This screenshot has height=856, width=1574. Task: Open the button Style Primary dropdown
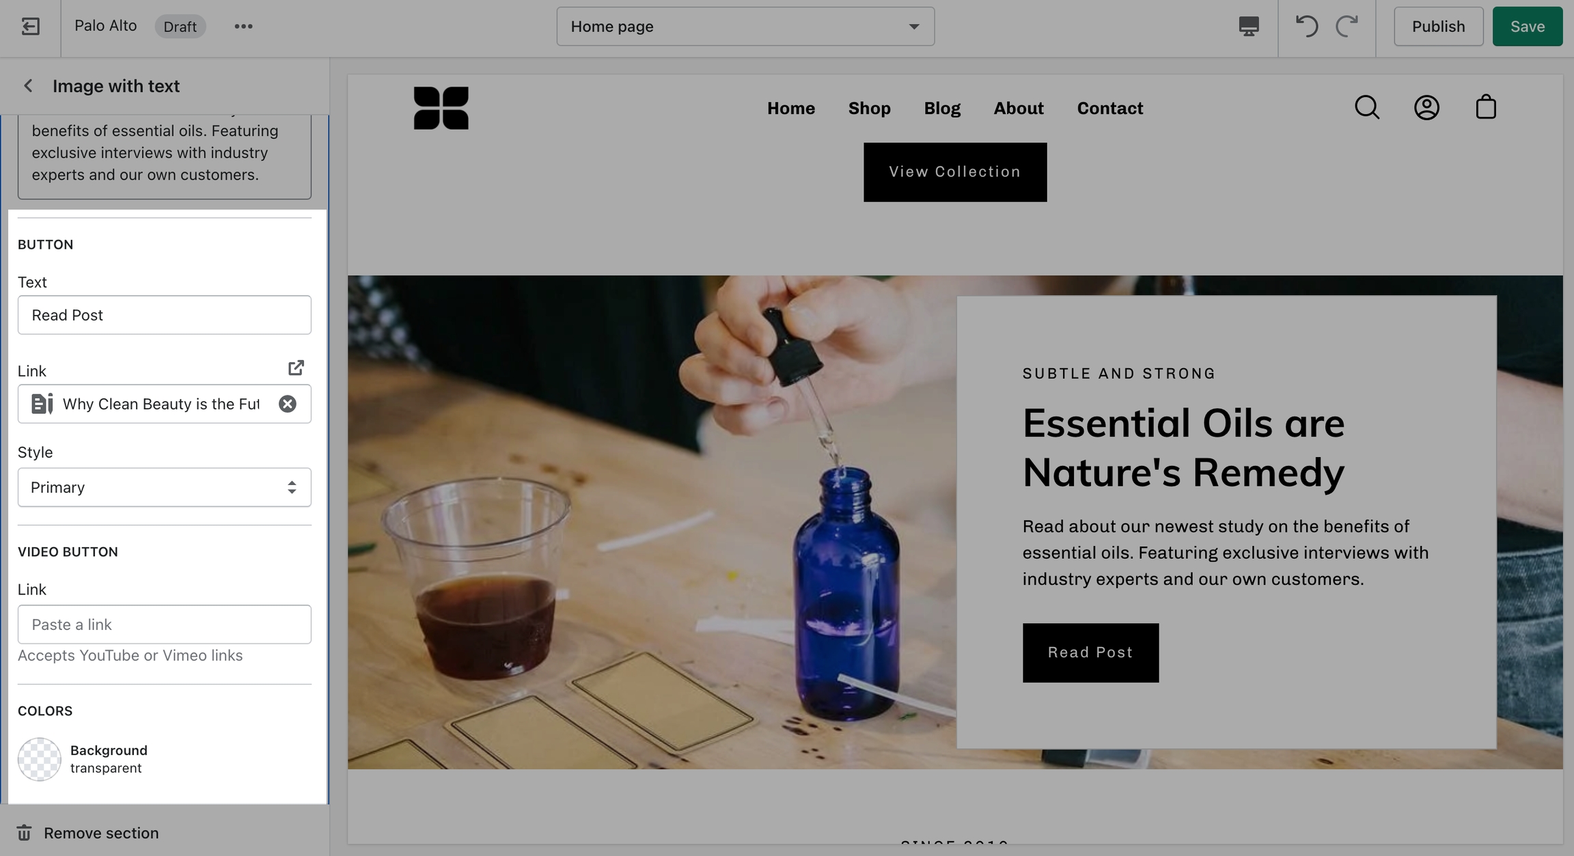coord(165,487)
